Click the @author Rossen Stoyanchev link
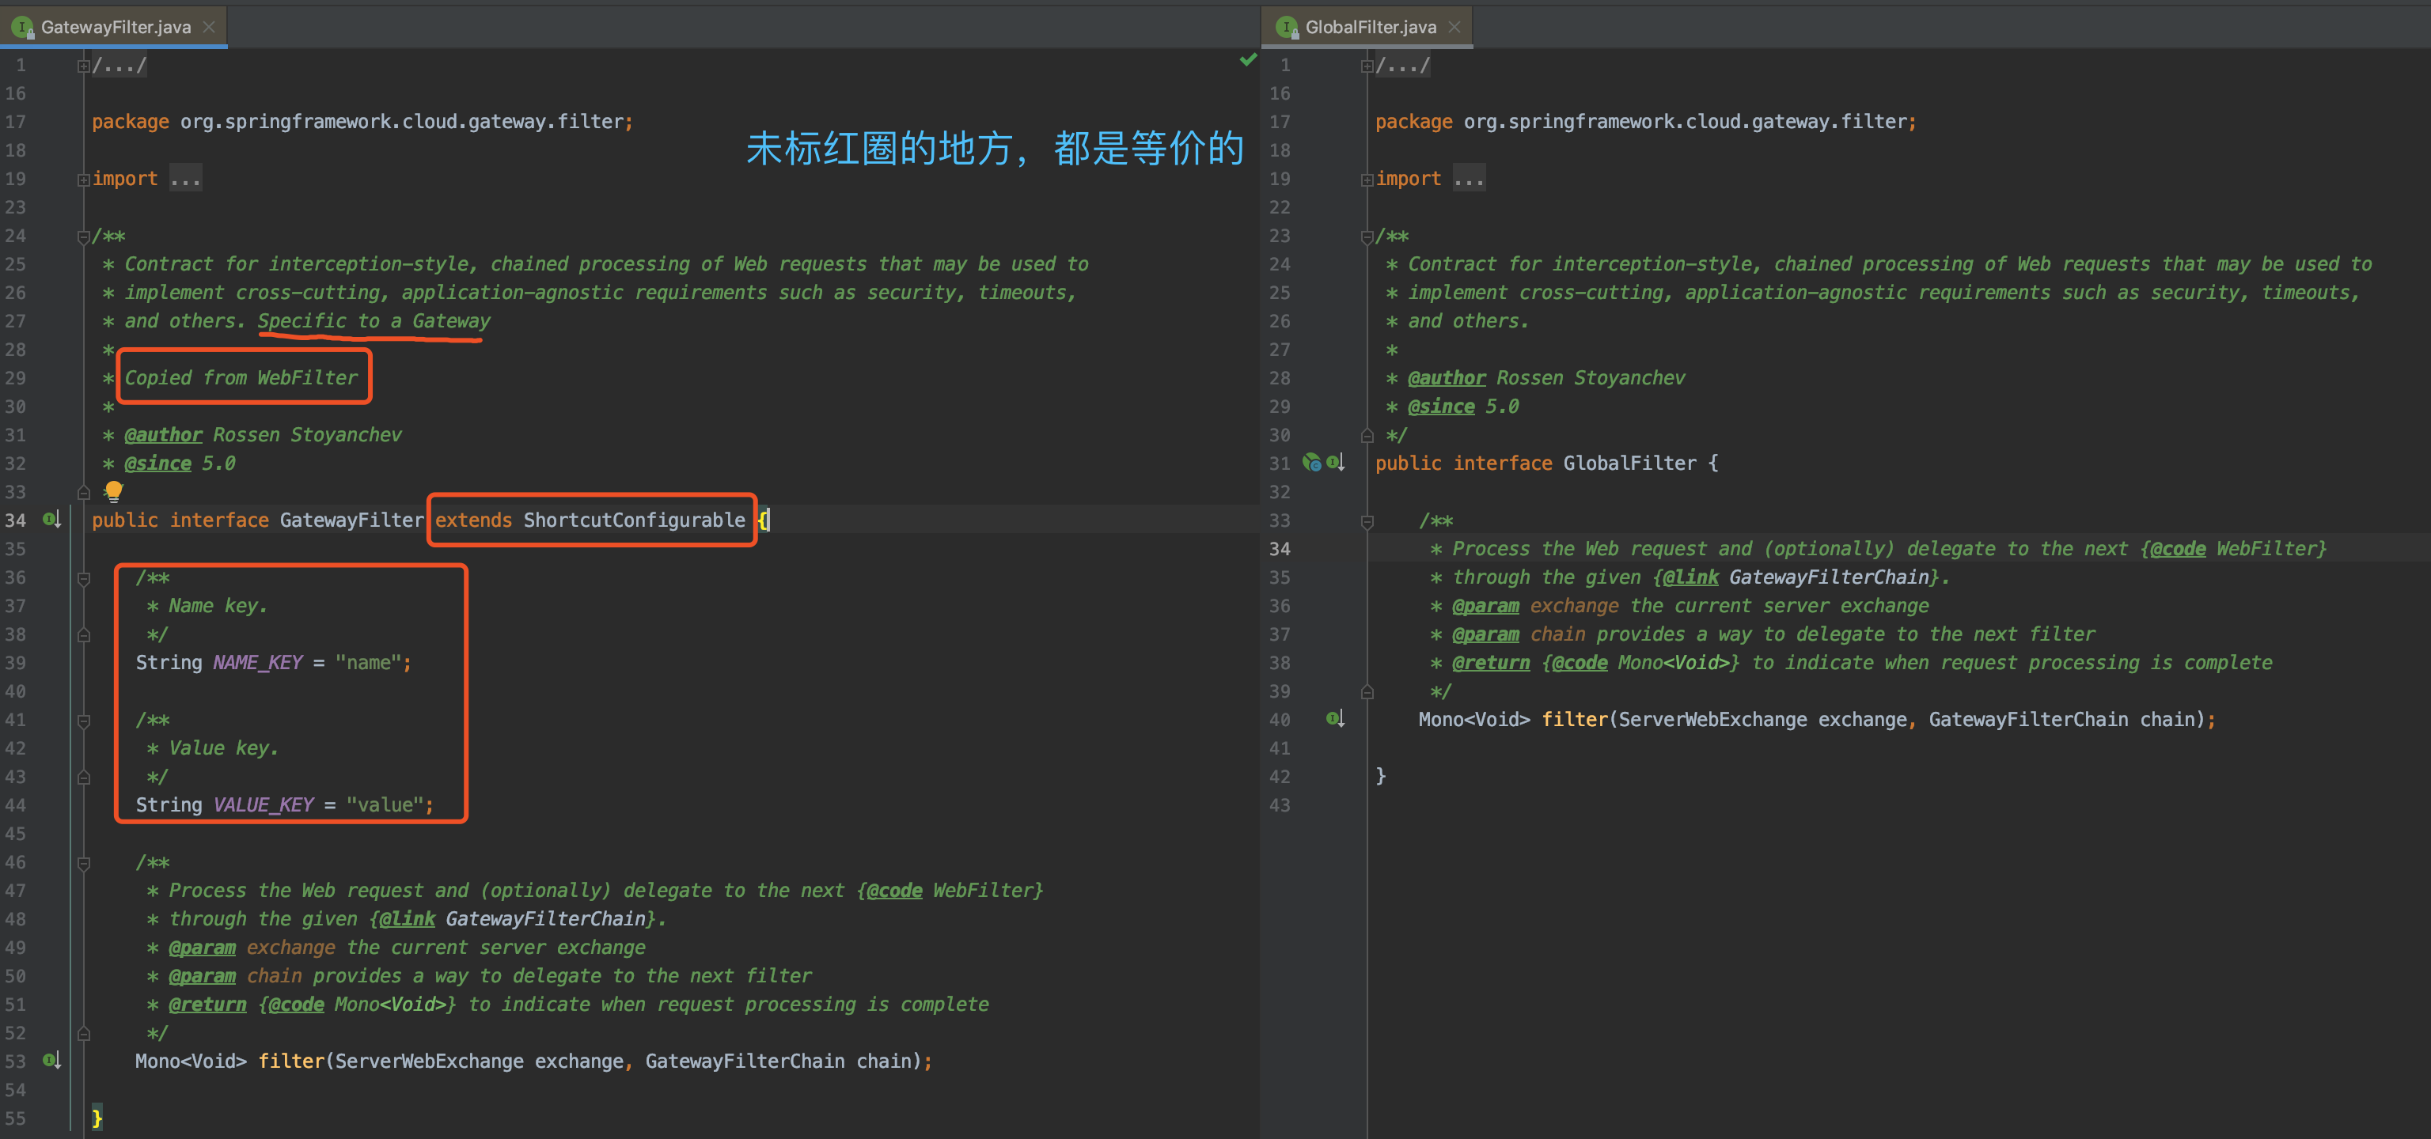 click(163, 433)
